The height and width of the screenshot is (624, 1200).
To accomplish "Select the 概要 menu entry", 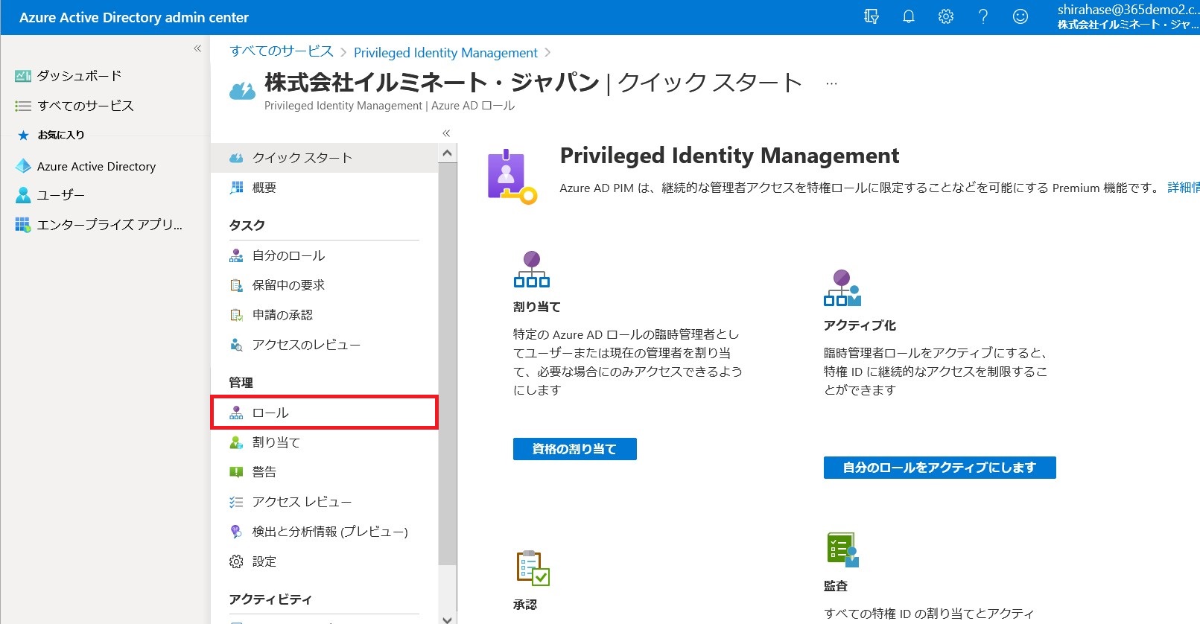I will [324, 188].
